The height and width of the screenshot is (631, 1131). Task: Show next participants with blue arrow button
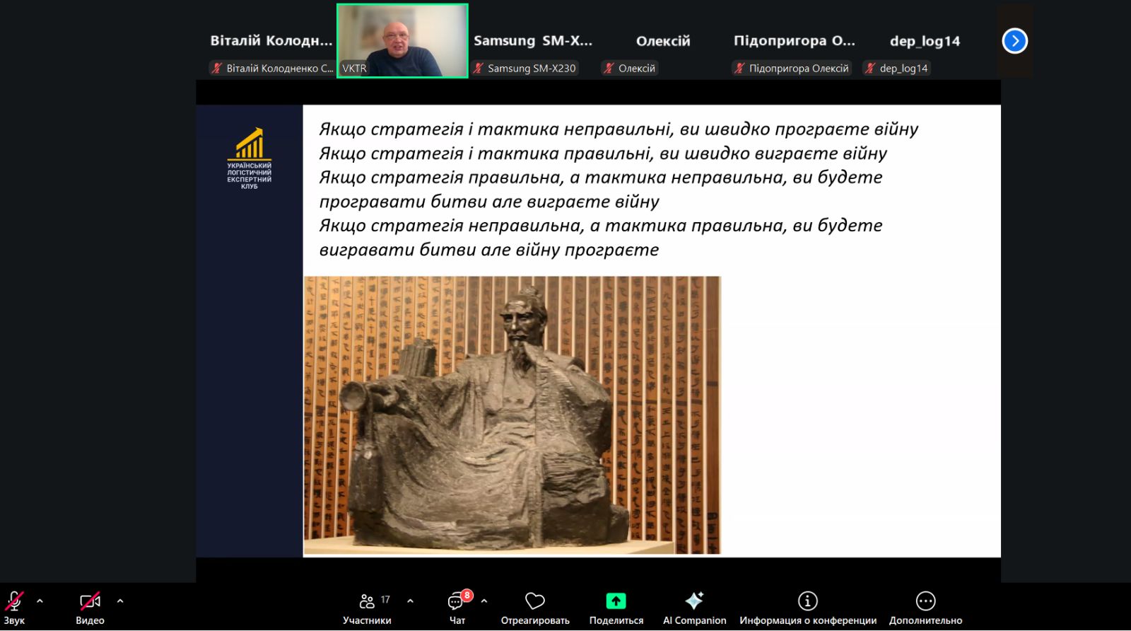1014,41
